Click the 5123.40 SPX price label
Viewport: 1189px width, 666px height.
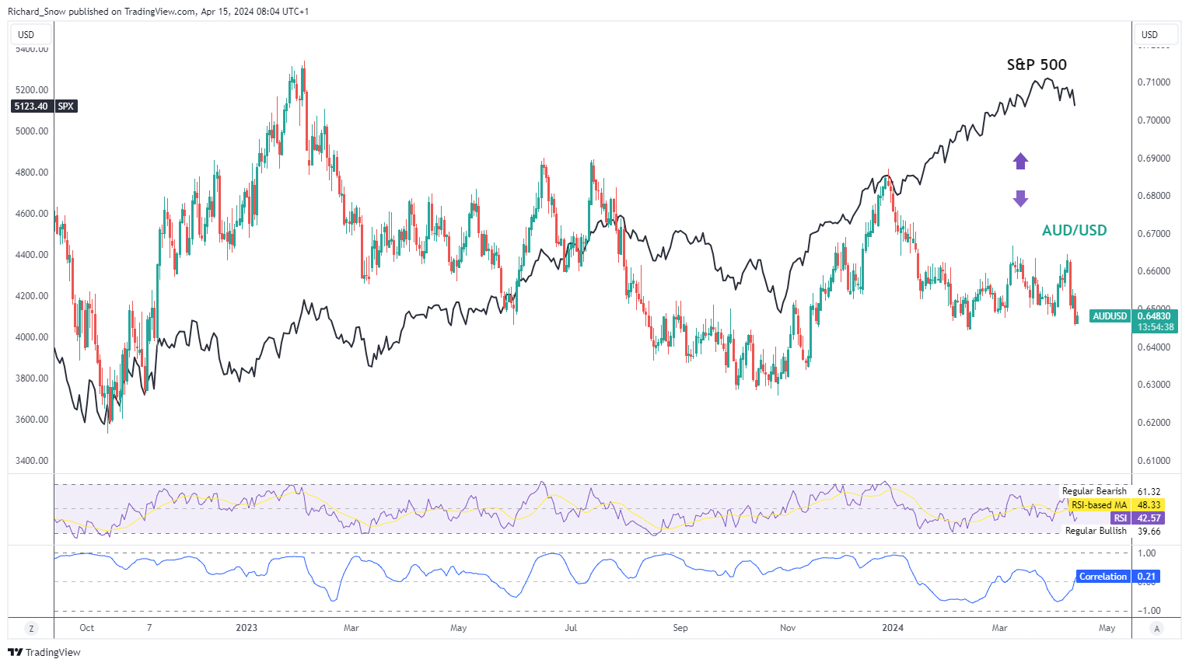point(32,106)
